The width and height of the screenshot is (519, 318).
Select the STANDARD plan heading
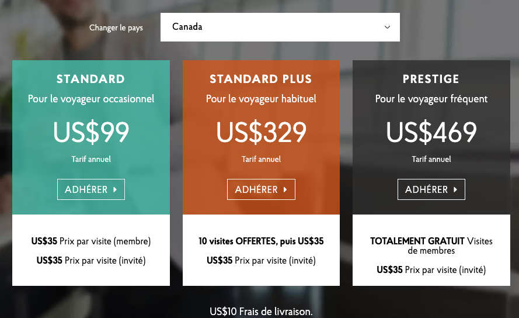(90, 79)
